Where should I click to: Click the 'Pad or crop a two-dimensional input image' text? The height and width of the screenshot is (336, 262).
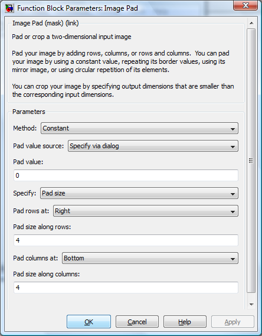[x=71, y=37]
